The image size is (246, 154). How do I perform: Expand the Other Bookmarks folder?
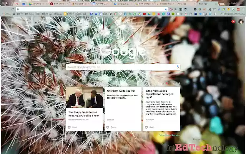234,14
